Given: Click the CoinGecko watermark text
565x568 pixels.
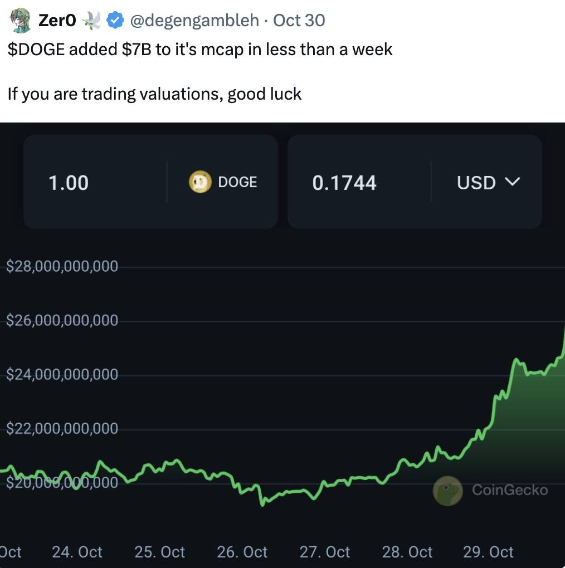Looking at the screenshot, I should coord(510,490).
